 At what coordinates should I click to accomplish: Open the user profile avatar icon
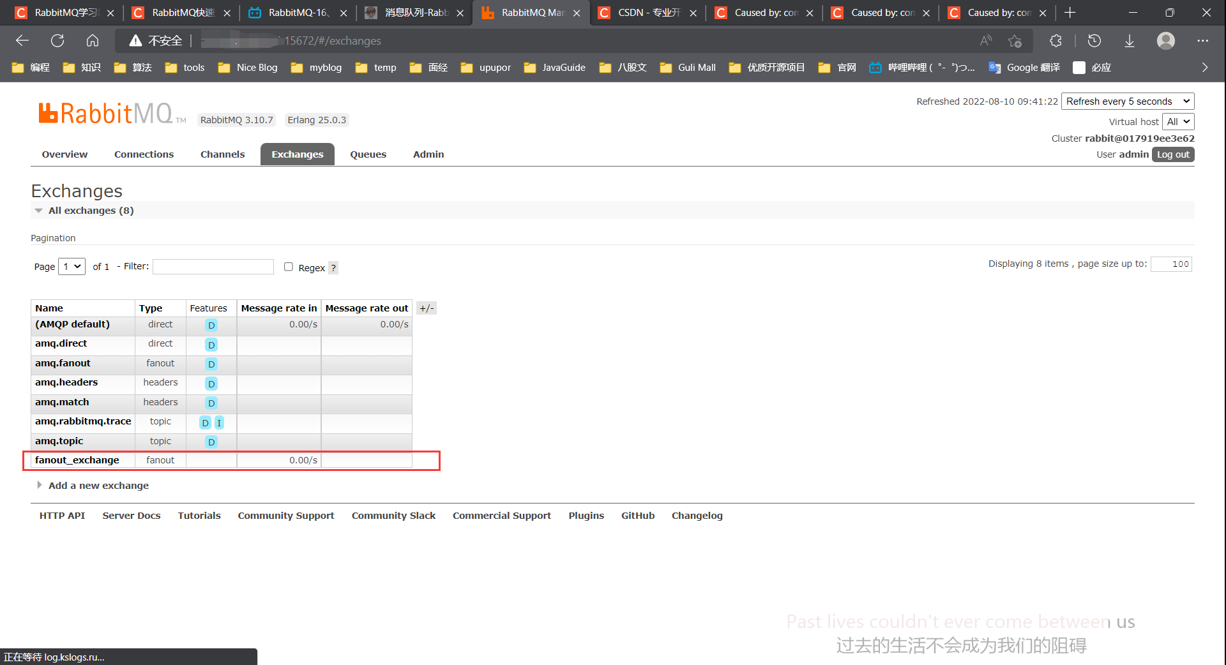[x=1166, y=41]
